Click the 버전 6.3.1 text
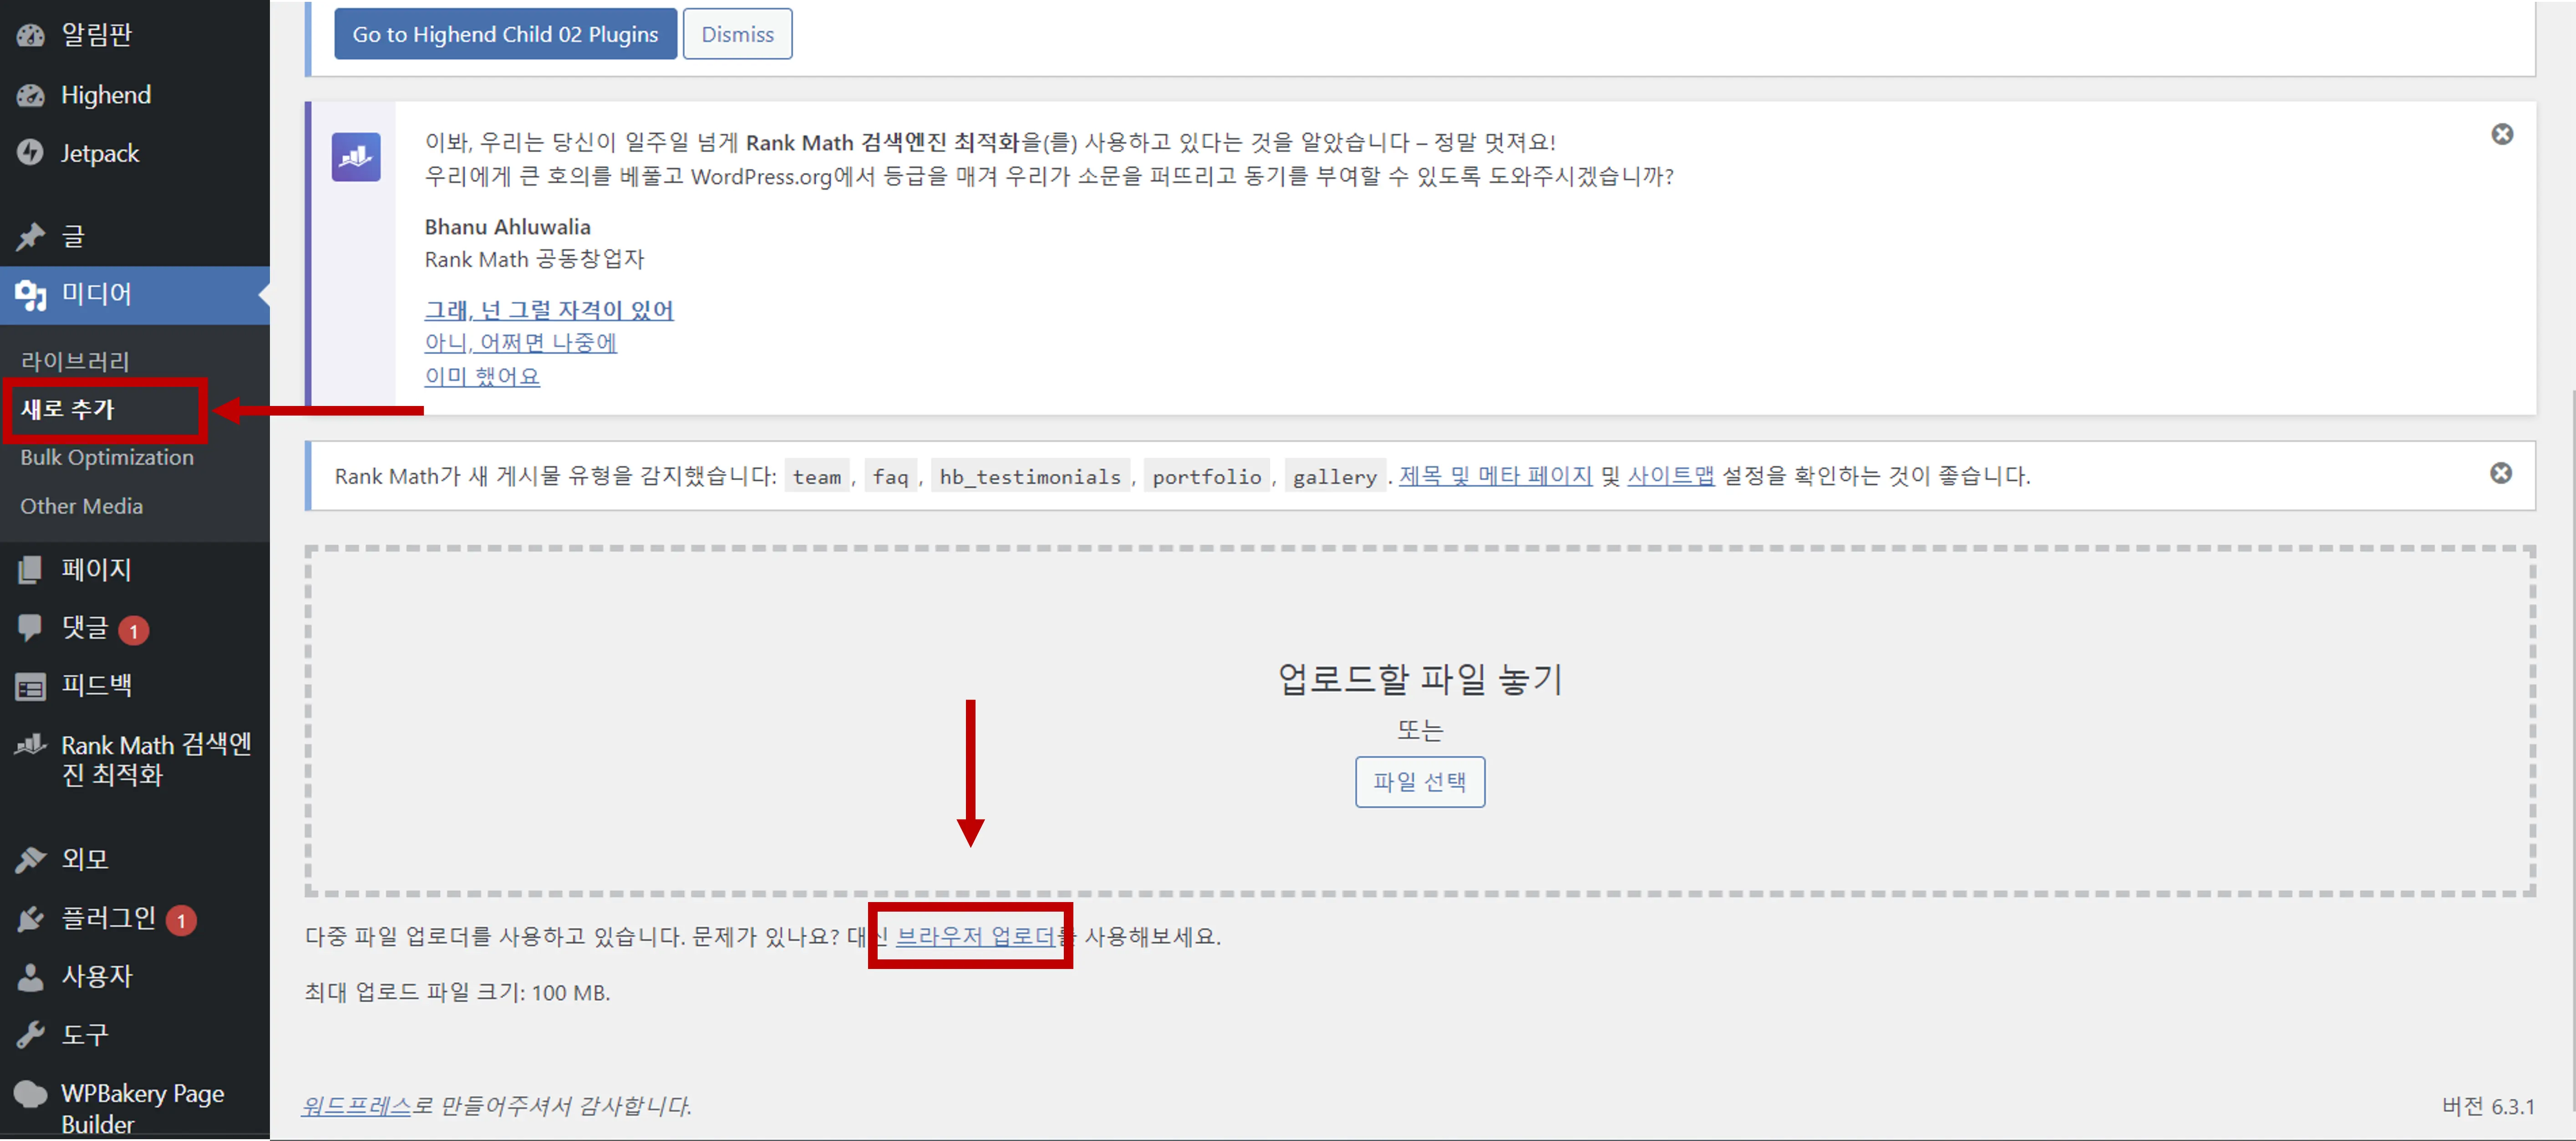This screenshot has width=2576, height=1141. coord(2488,1106)
